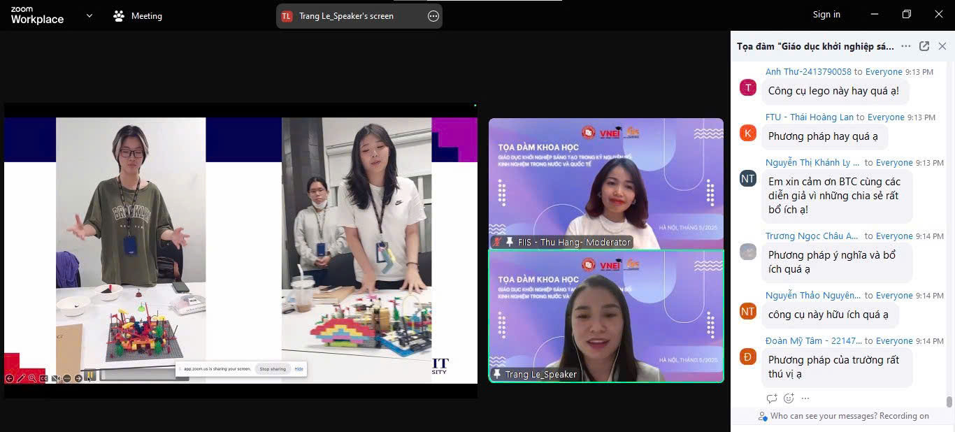Pop out the chat panel
955x432 pixels.
[924, 46]
